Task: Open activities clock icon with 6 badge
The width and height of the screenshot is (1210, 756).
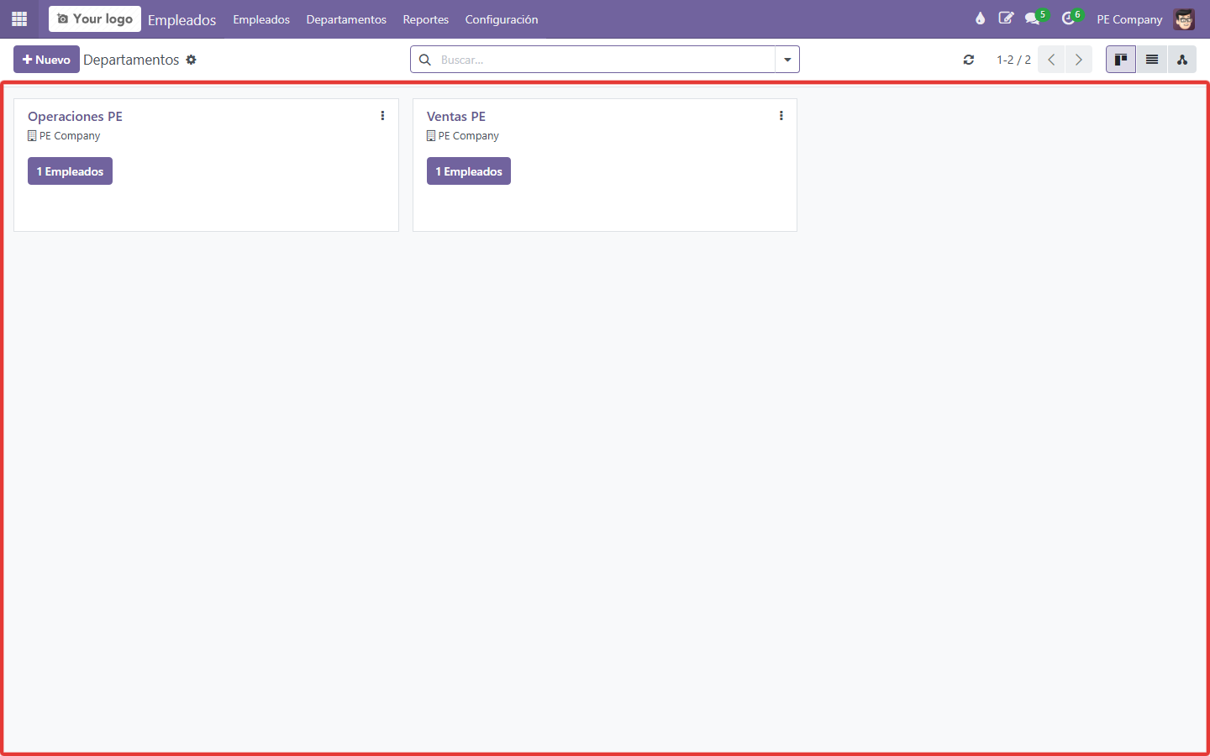Action: pyautogui.click(x=1071, y=18)
